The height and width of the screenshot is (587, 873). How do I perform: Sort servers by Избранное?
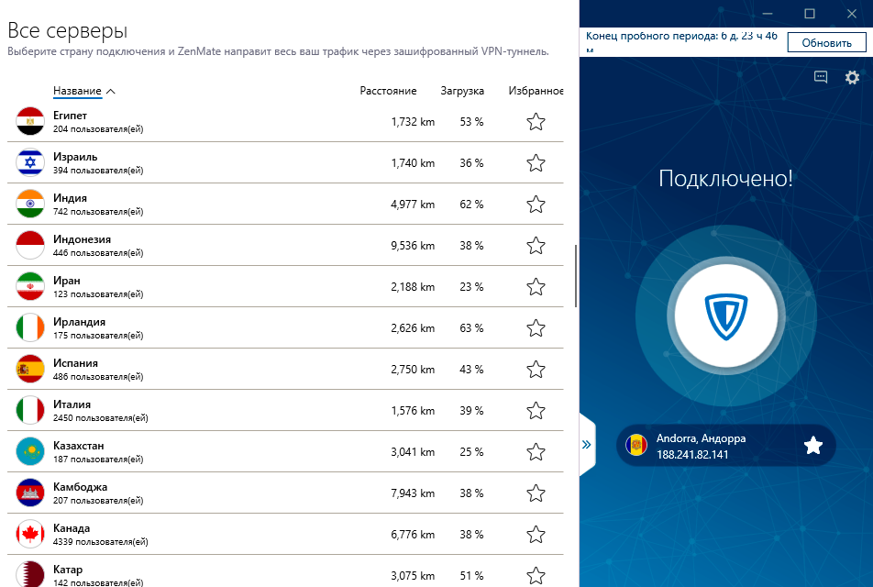[536, 91]
